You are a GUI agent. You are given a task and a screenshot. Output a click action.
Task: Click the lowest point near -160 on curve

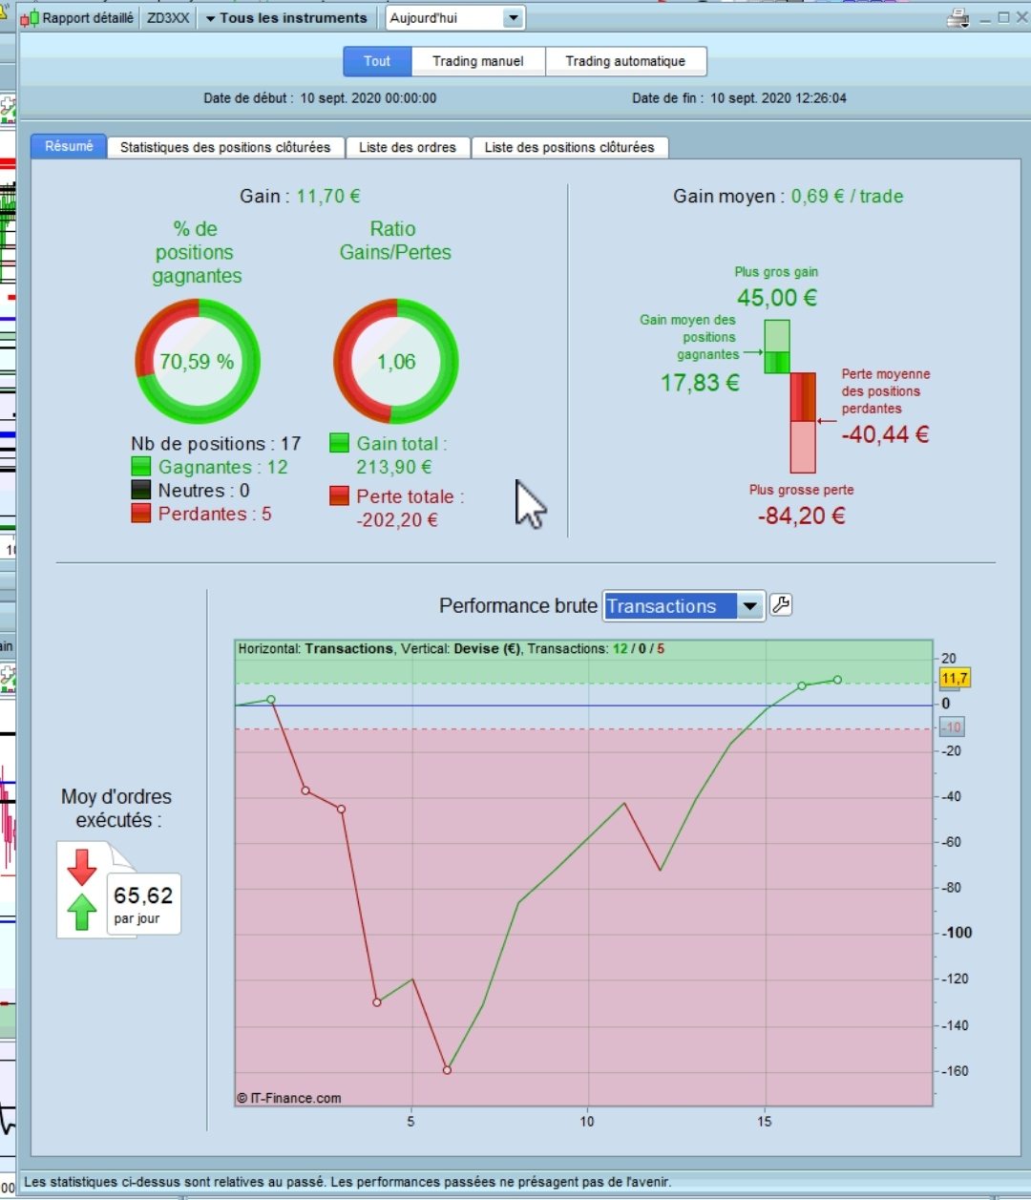pos(447,1070)
